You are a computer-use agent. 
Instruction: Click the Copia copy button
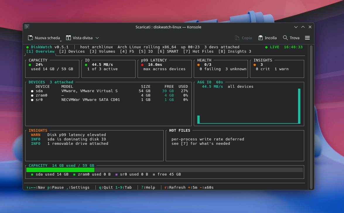(x=243, y=38)
